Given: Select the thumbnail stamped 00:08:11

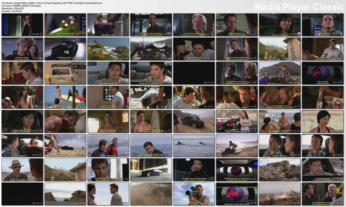Looking at the screenshot, I should (194, 49).
